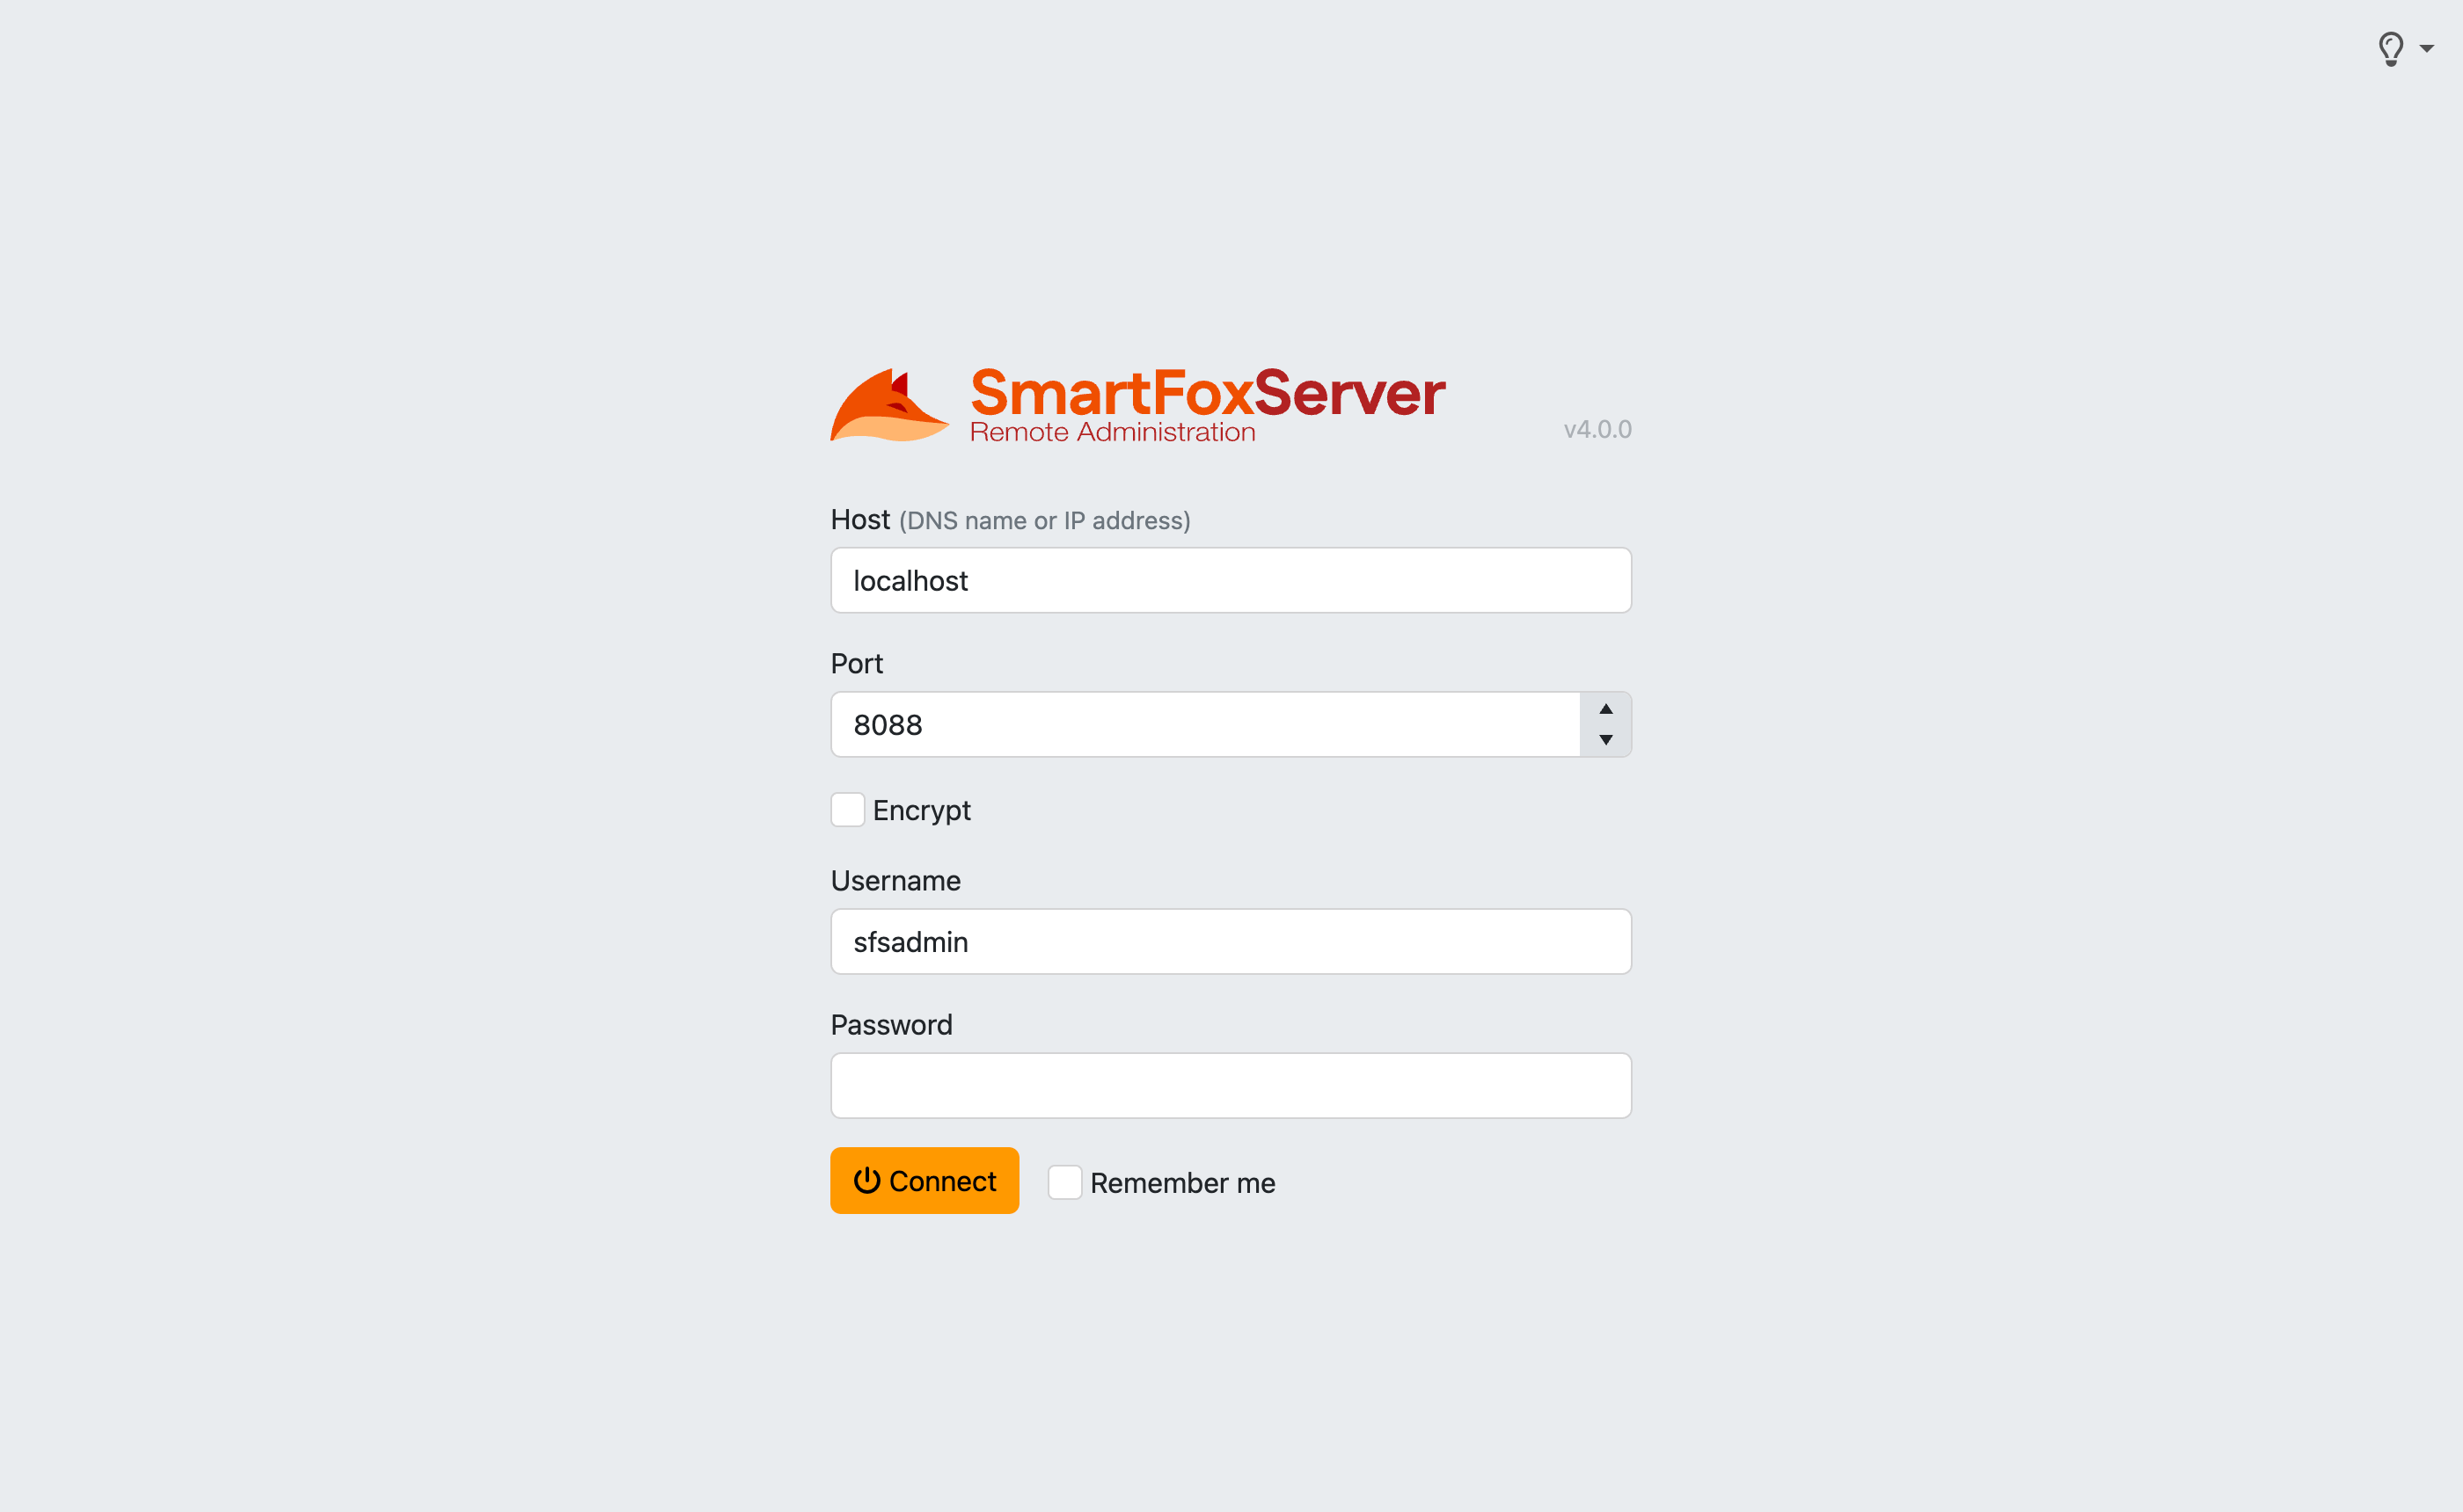2463x1512 pixels.
Task: Click the Password label
Action: click(x=891, y=1025)
